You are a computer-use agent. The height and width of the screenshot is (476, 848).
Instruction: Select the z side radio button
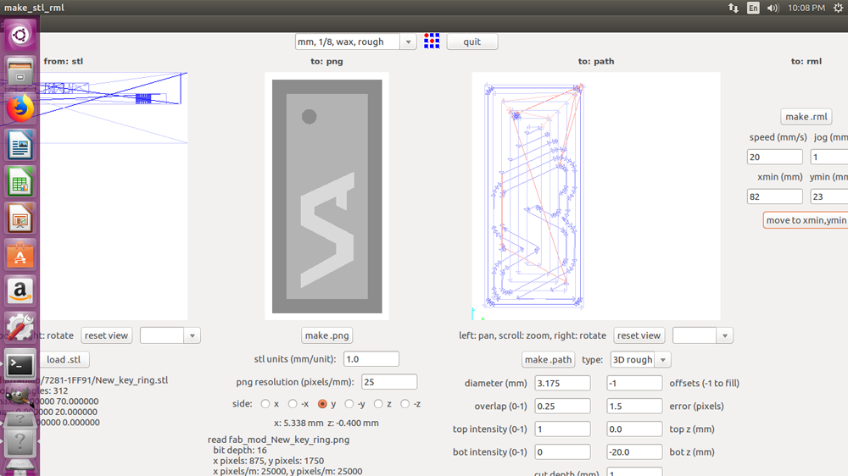coord(378,404)
